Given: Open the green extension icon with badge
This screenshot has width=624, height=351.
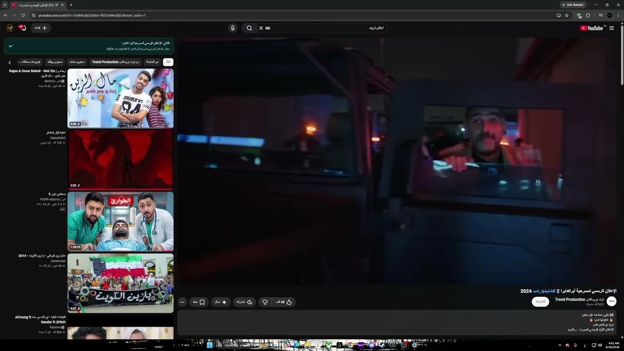Looking at the screenshot, I should (579, 15).
